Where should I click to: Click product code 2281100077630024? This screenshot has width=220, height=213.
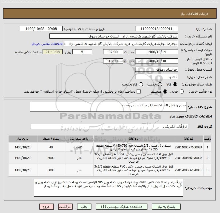pos(189,147)
